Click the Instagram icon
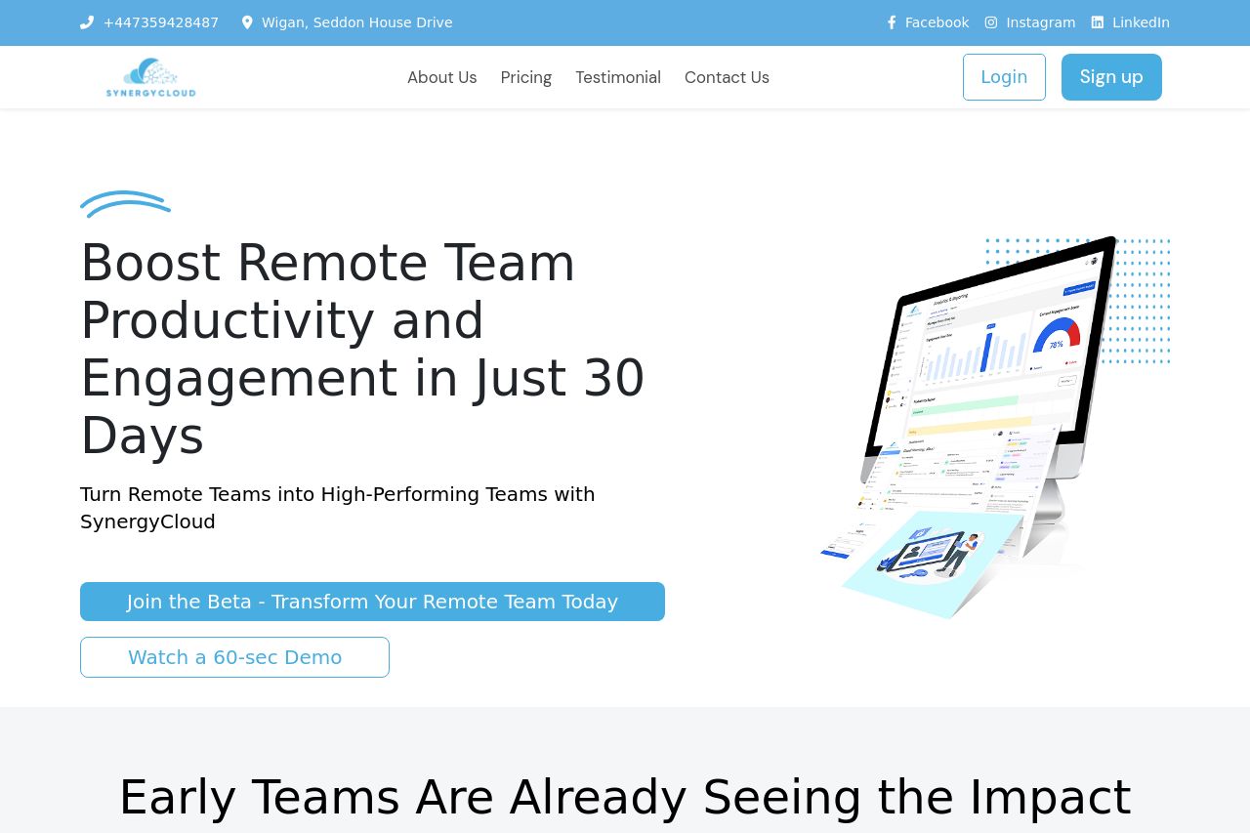The image size is (1250, 833). point(991,22)
